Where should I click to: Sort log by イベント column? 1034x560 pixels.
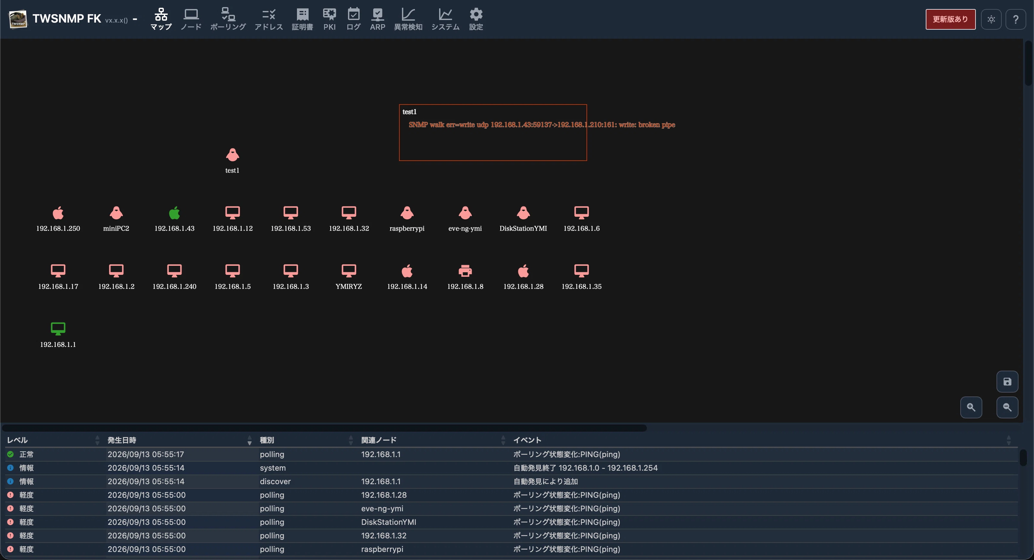tap(762, 440)
